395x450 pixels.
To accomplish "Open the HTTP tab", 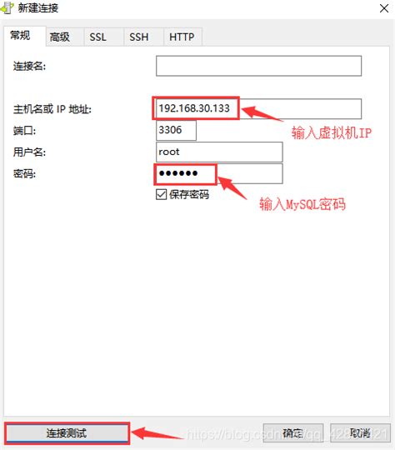I will pyautogui.click(x=182, y=37).
